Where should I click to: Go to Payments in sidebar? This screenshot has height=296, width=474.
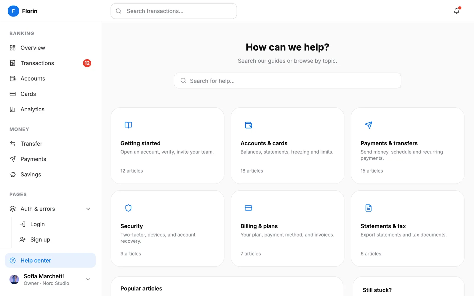pos(50,159)
